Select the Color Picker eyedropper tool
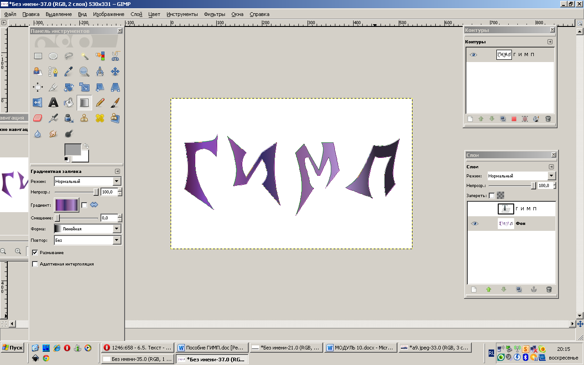This screenshot has width=584, height=365. pyautogui.click(x=69, y=72)
